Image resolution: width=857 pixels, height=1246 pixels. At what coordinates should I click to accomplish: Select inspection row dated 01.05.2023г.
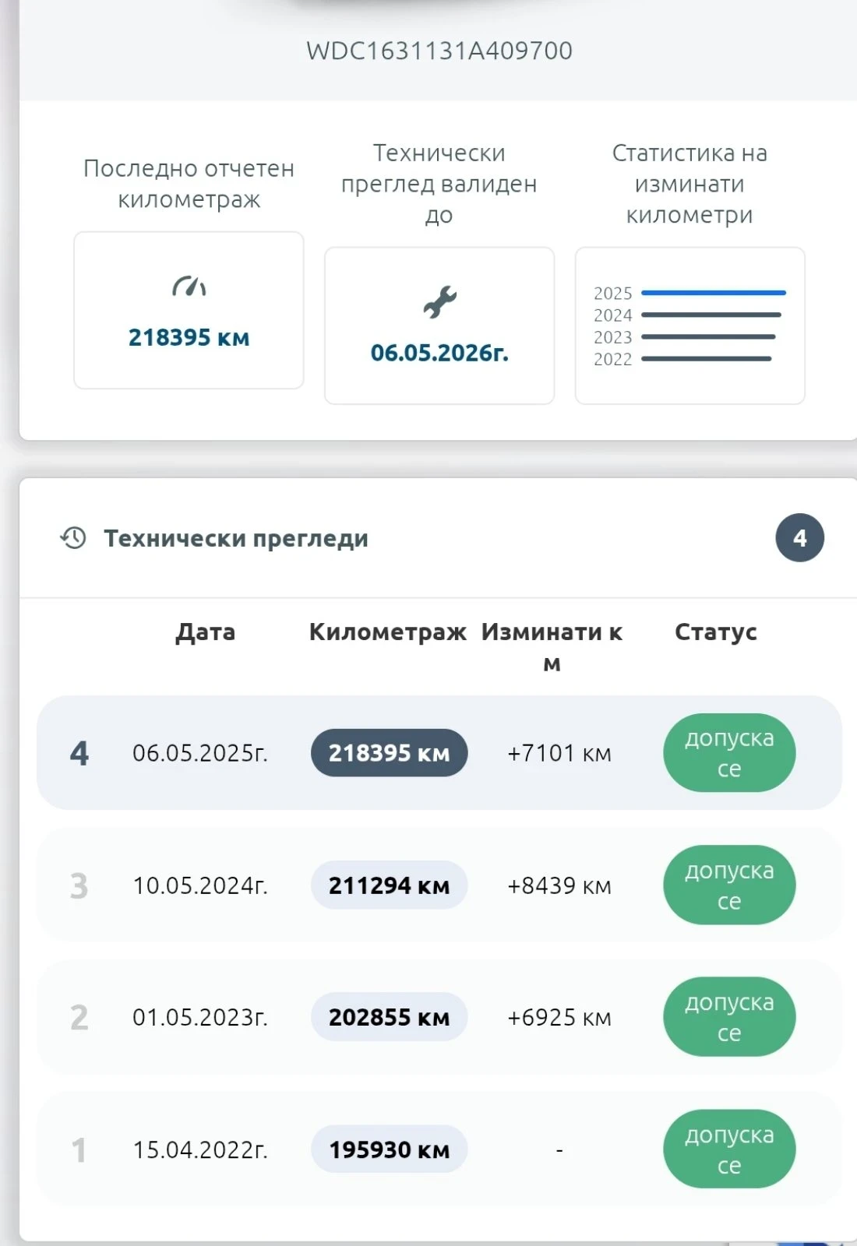coord(439,1017)
